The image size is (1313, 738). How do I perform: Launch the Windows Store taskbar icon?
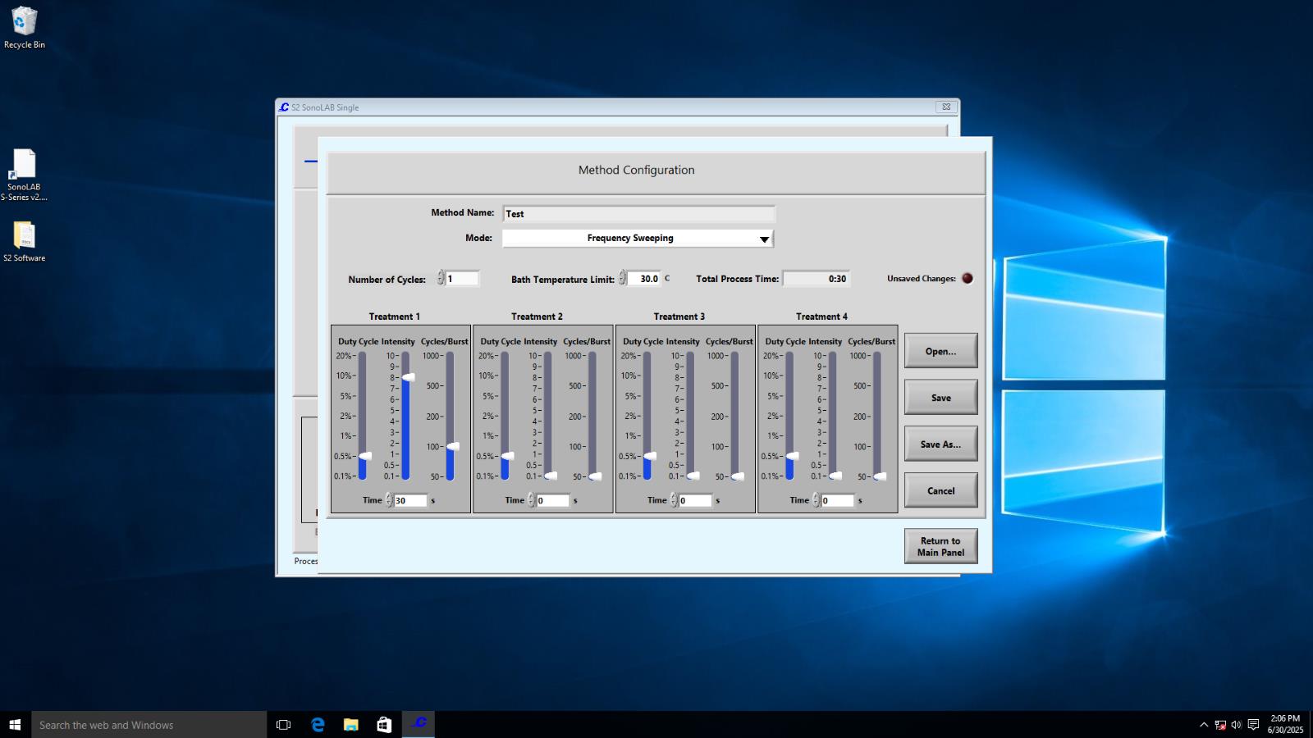(x=384, y=724)
